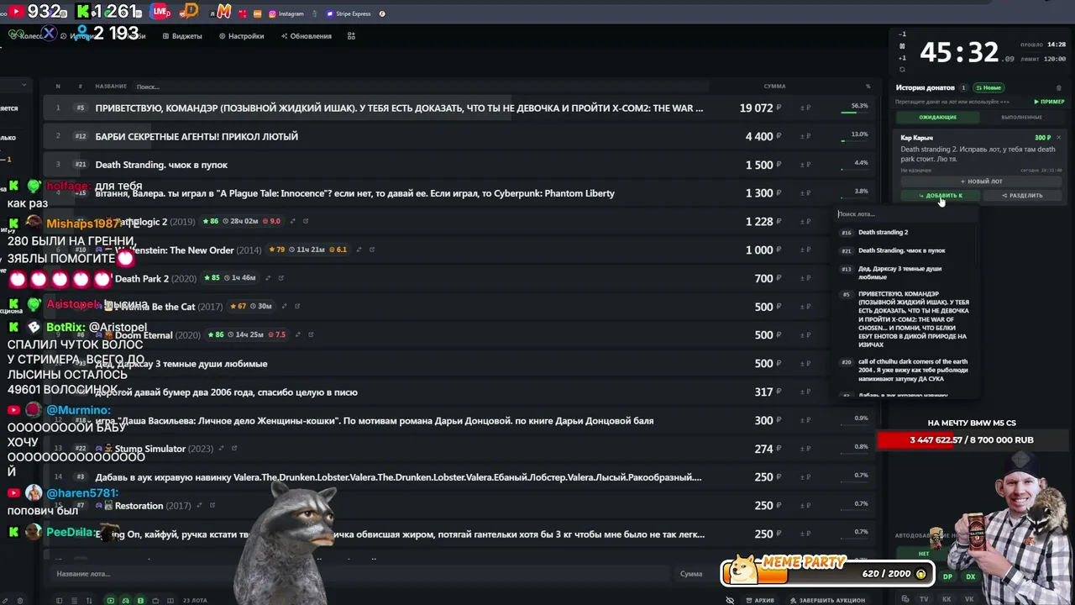Image resolution: width=1075 pixels, height=605 pixels.
Task: Click the Death Park 2 lot title
Action: click(142, 279)
